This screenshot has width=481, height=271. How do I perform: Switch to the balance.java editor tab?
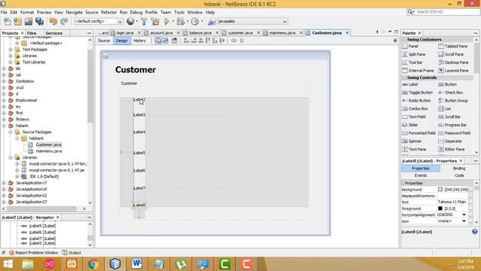point(200,33)
